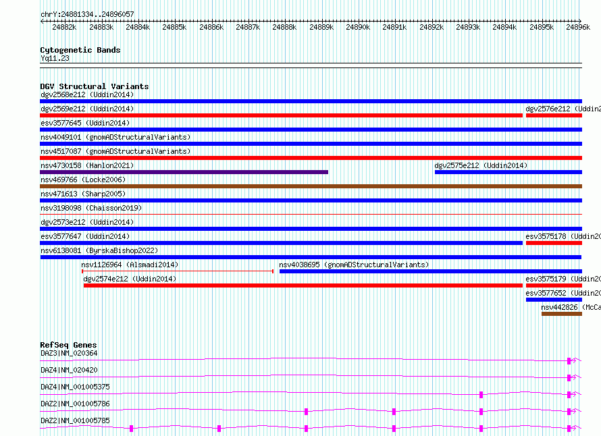Click the esv3577652 blue variant bar
The height and width of the screenshot is (436, 601).
(554, 300)
